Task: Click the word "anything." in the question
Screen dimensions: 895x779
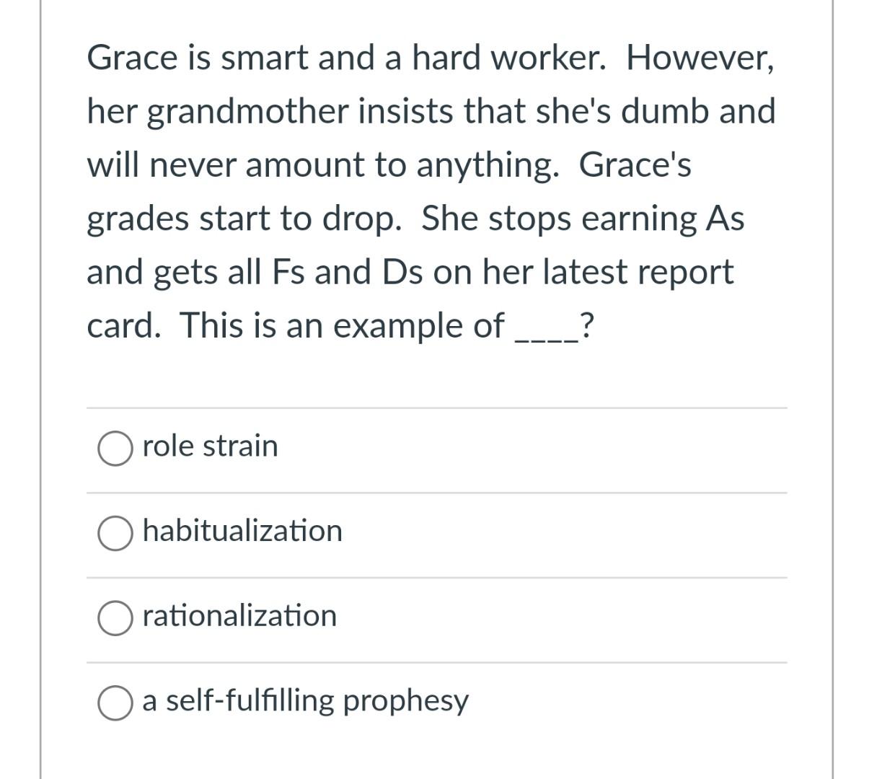Action: coord(488,166)
